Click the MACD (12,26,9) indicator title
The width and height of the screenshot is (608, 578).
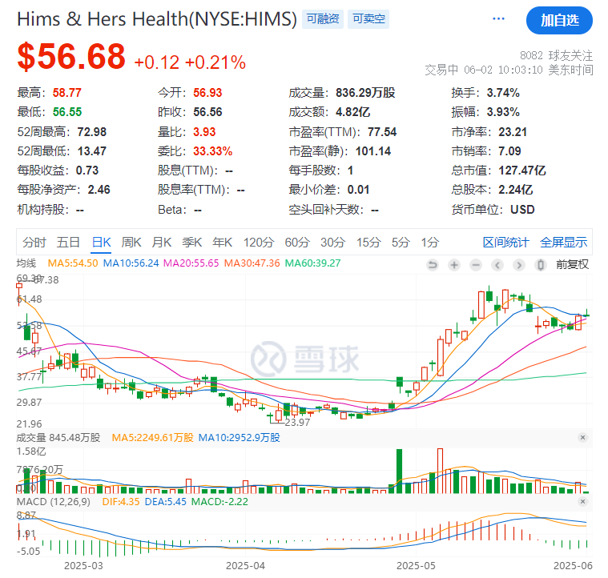[x=54, y=502]
